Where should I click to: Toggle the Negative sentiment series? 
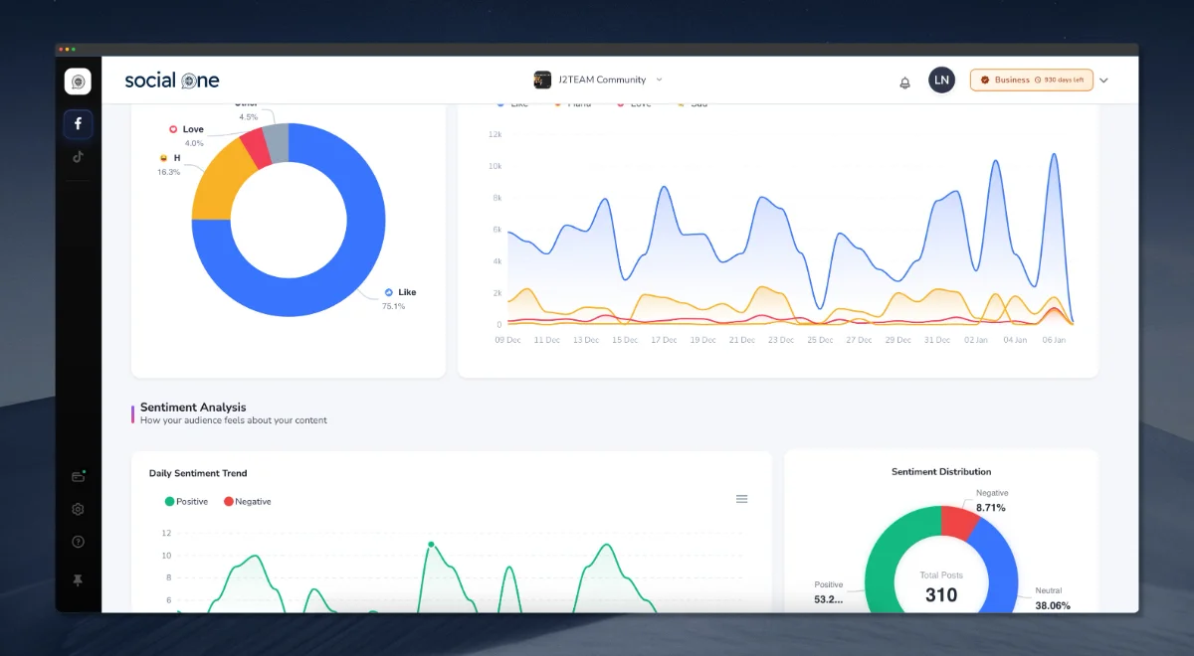(247, 501)
